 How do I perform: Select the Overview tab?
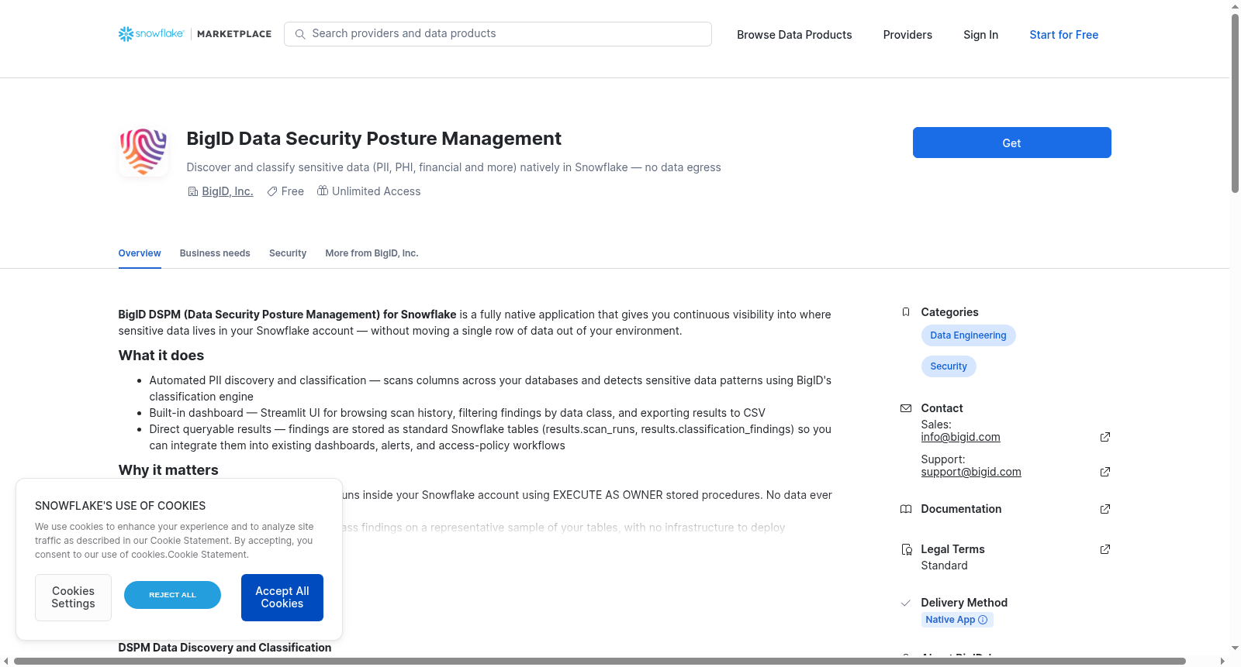(x=140, y=253)
